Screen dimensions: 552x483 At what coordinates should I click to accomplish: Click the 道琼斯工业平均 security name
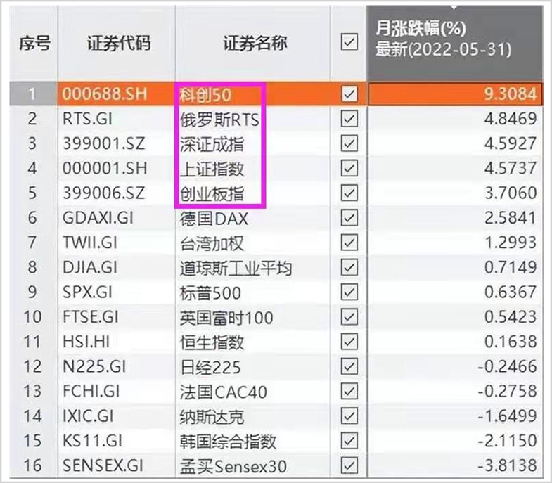236,268
